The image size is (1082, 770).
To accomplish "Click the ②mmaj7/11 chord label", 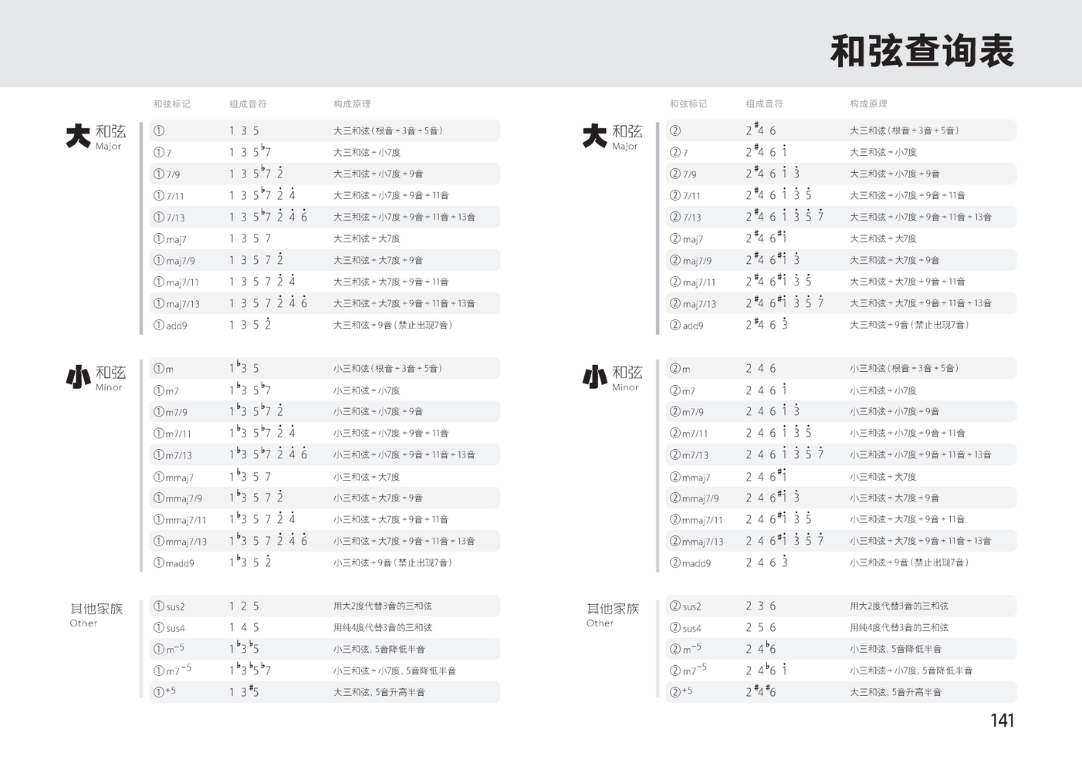I will 696,520.
